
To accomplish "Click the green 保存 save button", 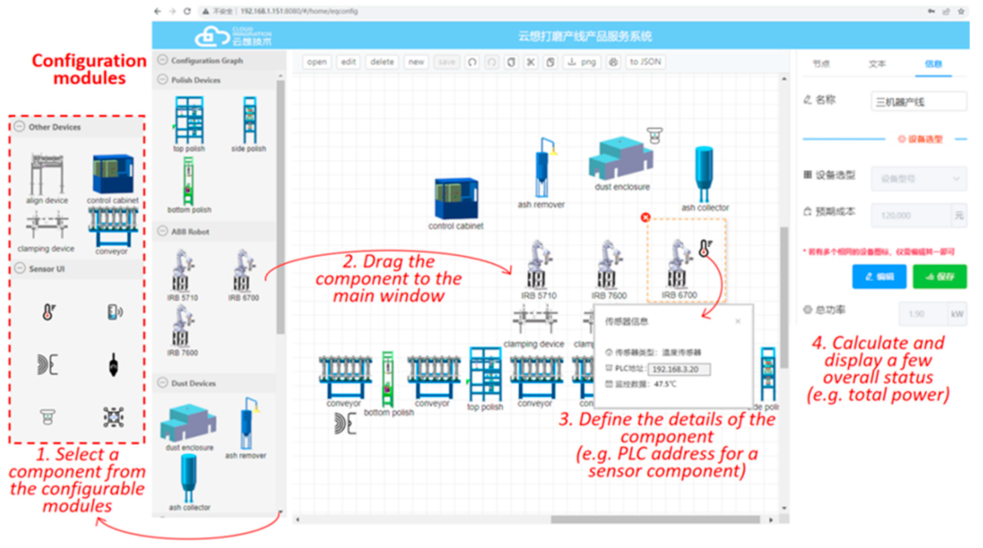I will pos(940,276).
